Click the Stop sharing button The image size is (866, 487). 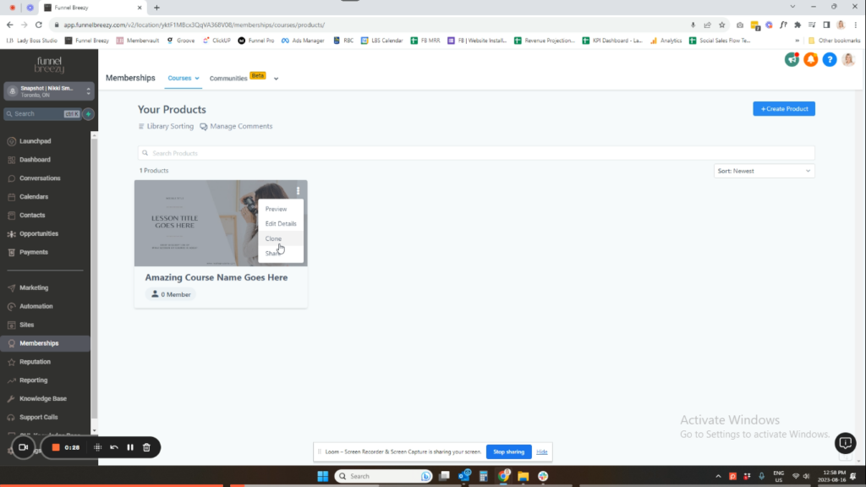[508, 451]
